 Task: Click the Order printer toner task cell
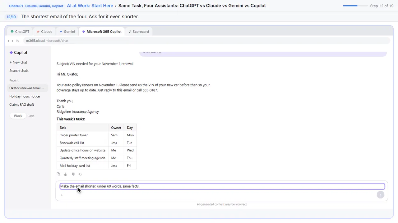click(x=82, y=135)
